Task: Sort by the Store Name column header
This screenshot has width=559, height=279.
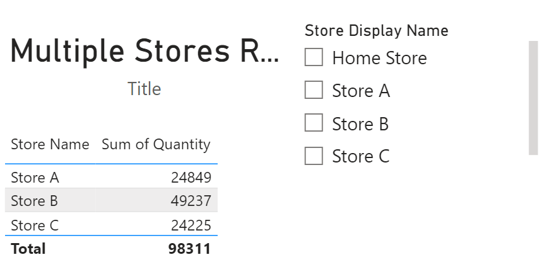Action: click(x=50, y=144)
